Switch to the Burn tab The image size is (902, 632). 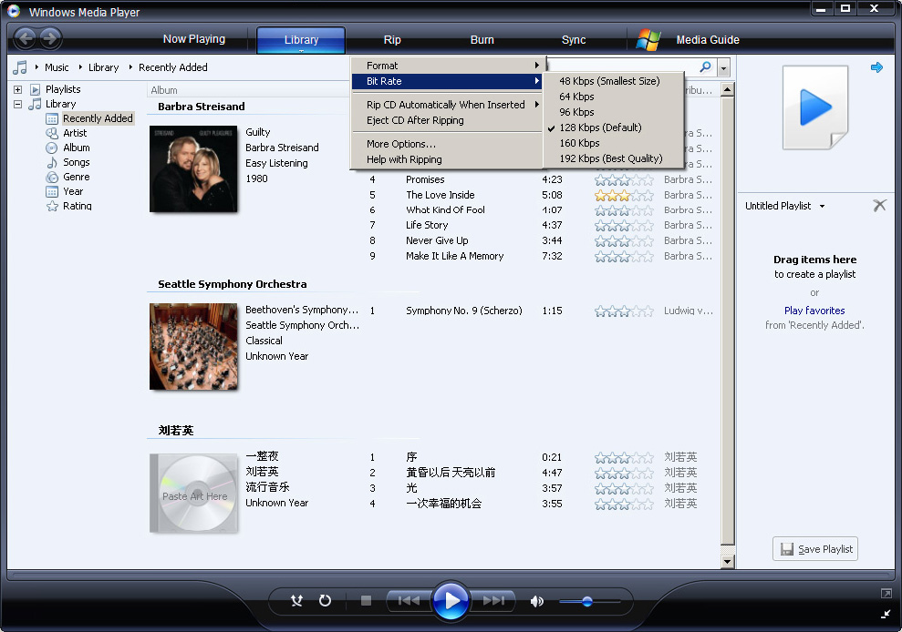(482, 40)
